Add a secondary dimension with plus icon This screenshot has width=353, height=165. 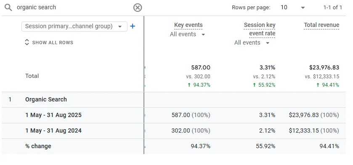[133, 27]
